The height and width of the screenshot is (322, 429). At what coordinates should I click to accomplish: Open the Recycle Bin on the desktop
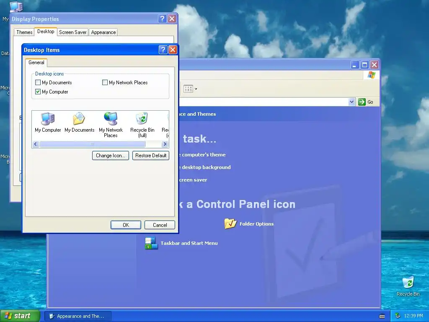408,286
